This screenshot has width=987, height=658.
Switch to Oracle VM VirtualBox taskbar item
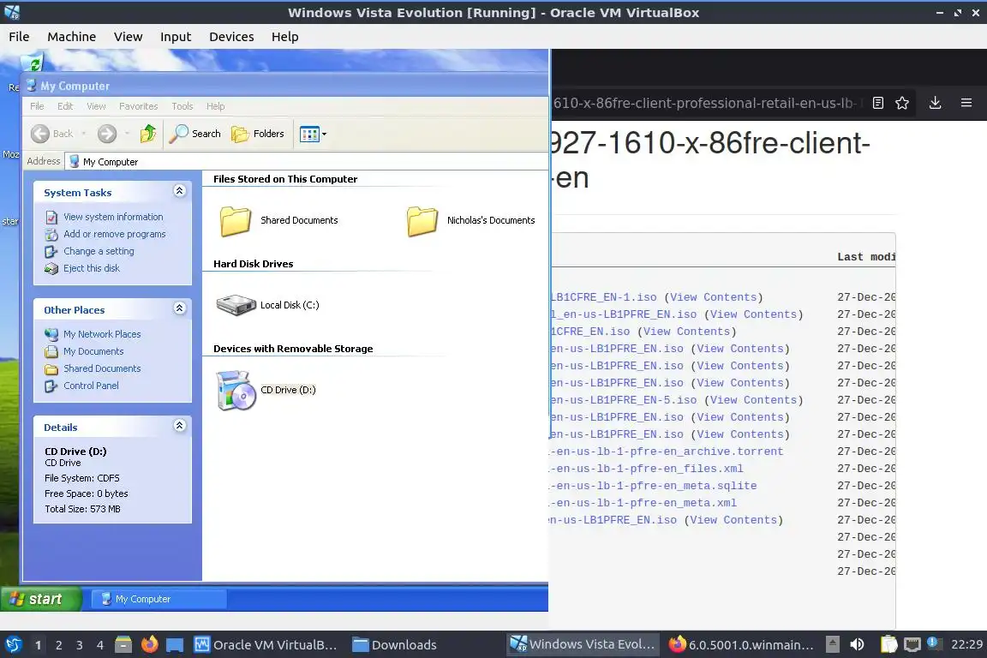265,645
